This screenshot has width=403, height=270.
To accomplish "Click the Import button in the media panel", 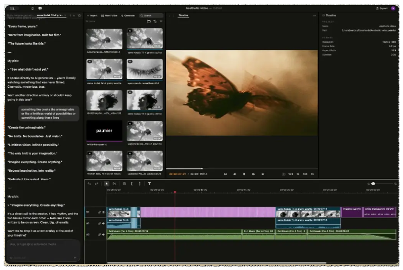I will pos(92,16).
